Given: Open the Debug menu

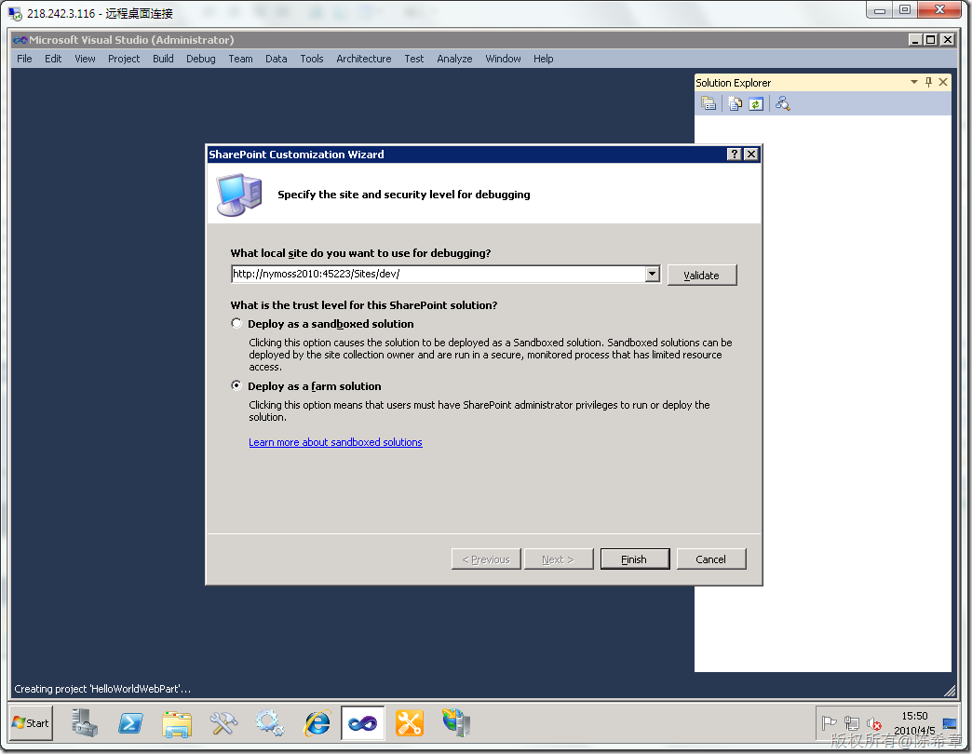Looking at the screenshot, I should tap(201, 59).
